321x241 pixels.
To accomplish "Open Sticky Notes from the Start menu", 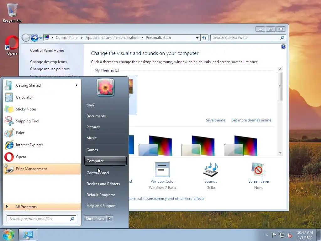I will [42, 109].
